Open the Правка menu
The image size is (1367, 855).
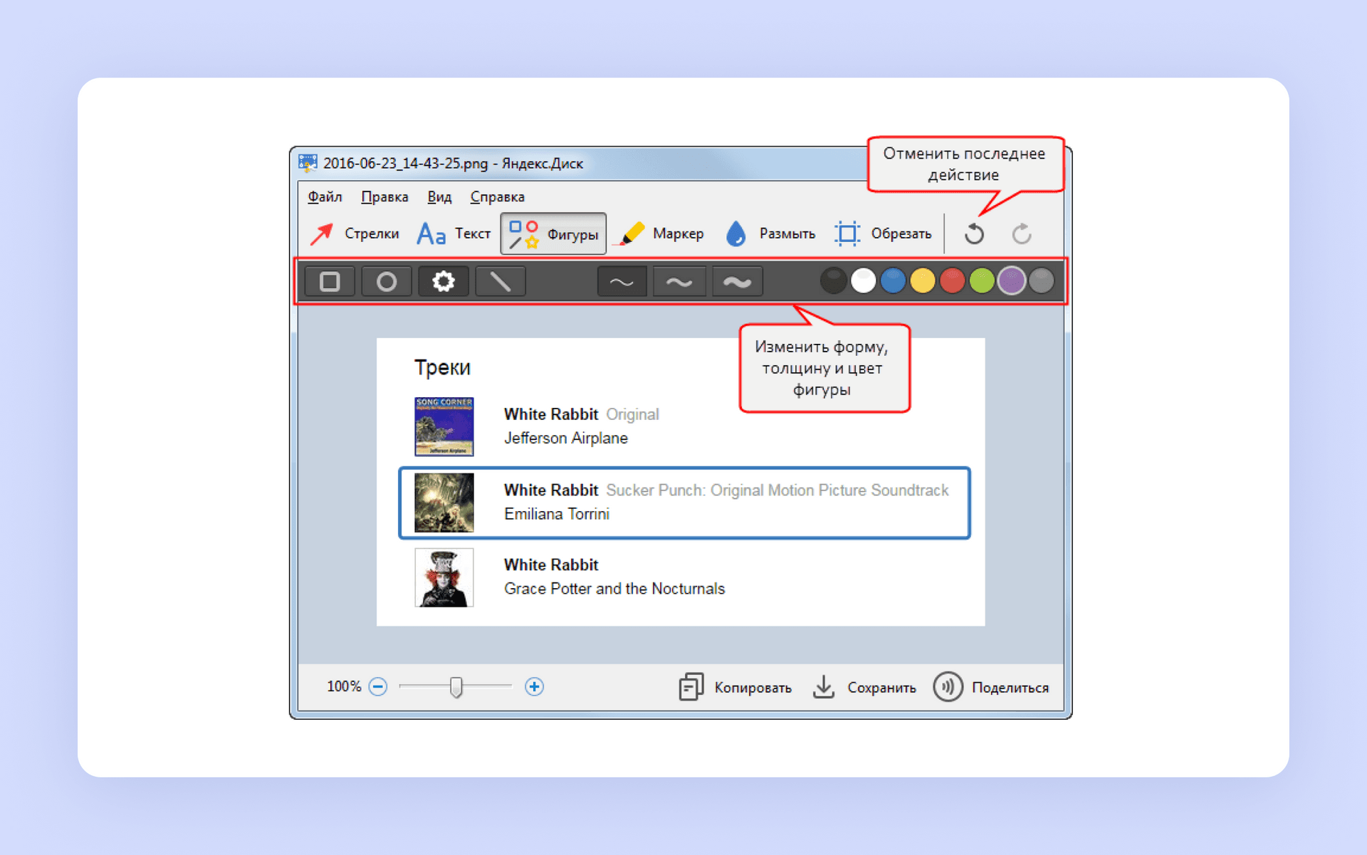pyautogui.click(x=384, y=196)
